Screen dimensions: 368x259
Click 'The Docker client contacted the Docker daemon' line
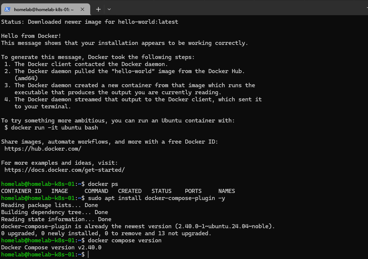point(86,64)
